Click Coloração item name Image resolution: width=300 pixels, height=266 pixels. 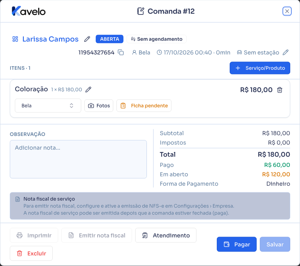coord(31,89)
